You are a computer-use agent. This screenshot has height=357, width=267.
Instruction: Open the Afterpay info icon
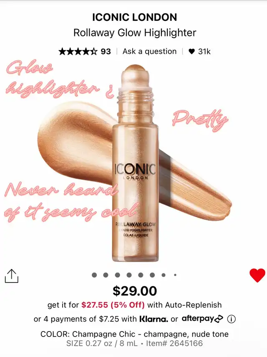coord(231,319)
